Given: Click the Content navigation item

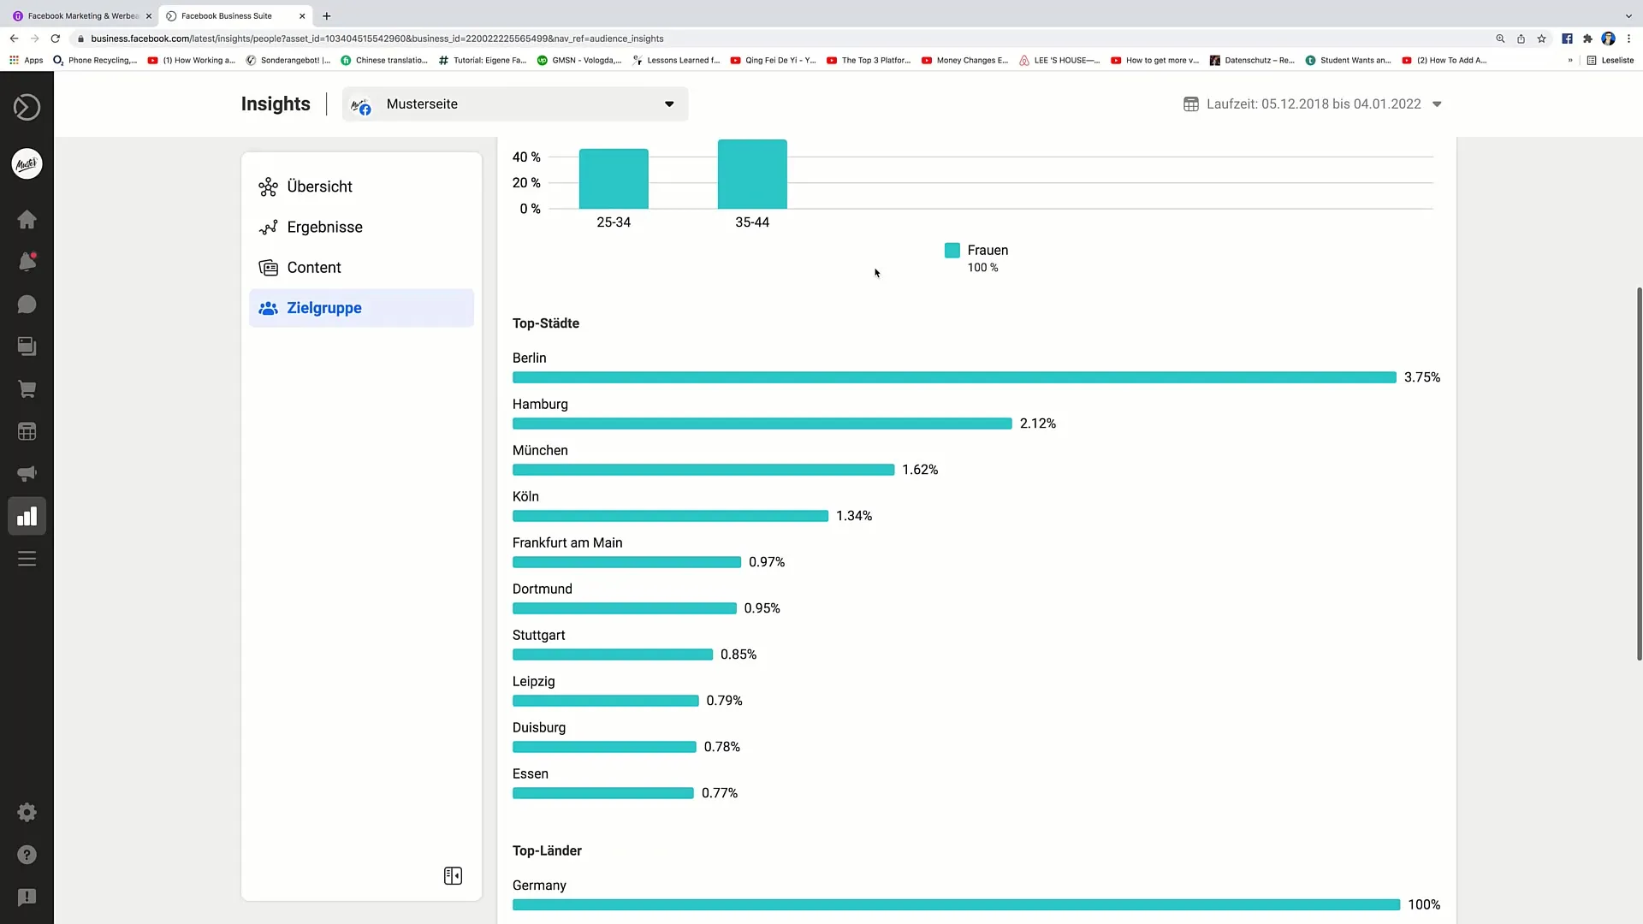Looking at the screenshot, I should [x=314, y=268].
